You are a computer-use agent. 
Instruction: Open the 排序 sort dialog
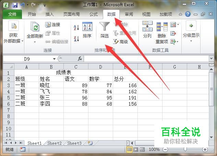[87, 30]
